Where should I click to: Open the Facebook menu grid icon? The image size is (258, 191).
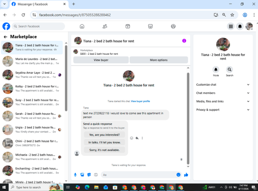pos(231,26)
